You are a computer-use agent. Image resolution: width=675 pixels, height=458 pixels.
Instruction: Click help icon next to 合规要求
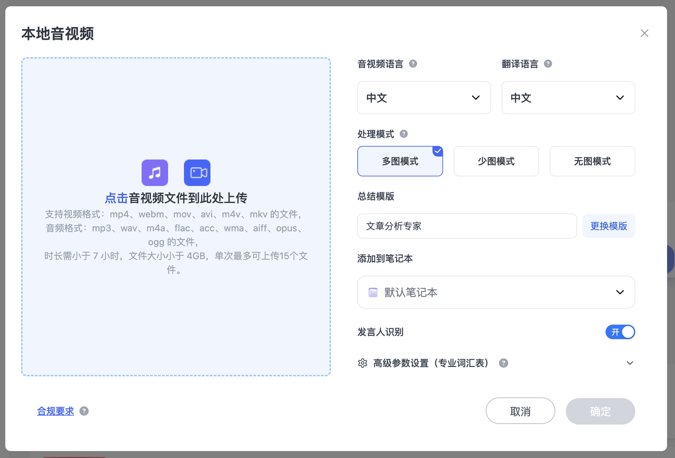tap(84, 411)
